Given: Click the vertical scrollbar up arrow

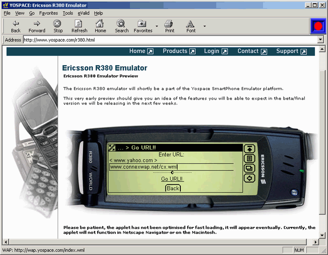Looking at the screenshot, I should coord(322,49).
